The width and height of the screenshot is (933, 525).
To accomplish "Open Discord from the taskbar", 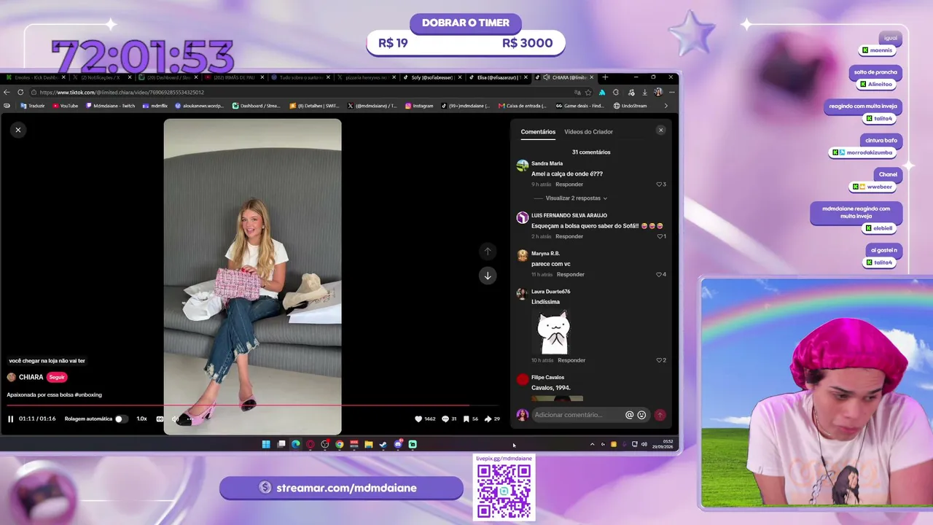I will point(398,444).
